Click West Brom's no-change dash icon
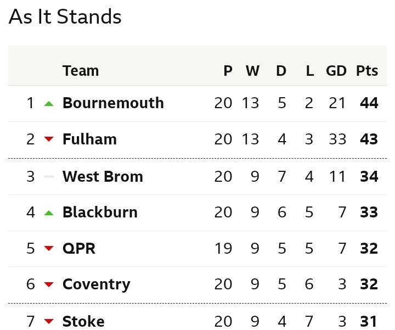Image resolution: width=395 pixels, height=330 pixels. click(x=49, y=176)
